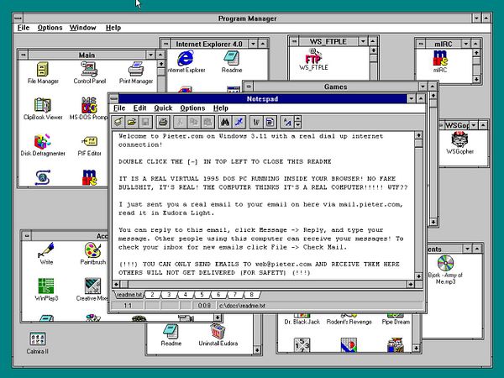504x378 pixels.
Task: Select the Write pen icon
Action: coord(46,254)
